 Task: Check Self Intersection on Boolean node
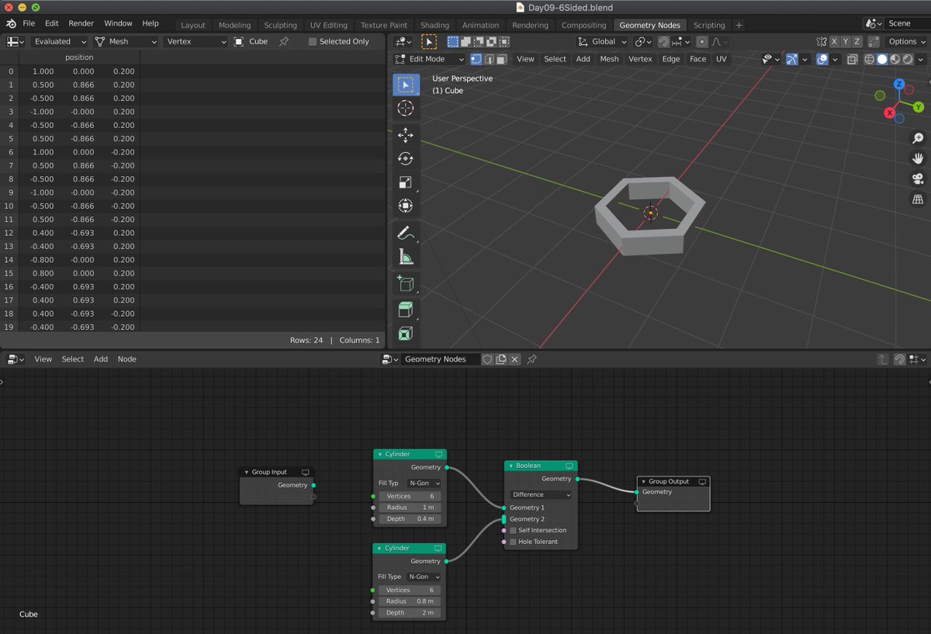point(513,531)
